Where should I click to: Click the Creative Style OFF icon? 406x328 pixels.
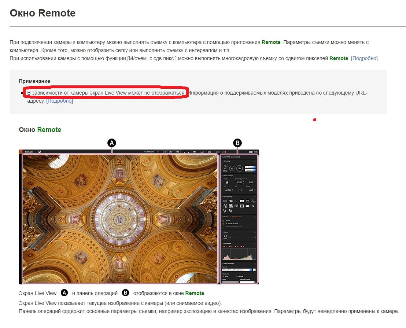253,201
